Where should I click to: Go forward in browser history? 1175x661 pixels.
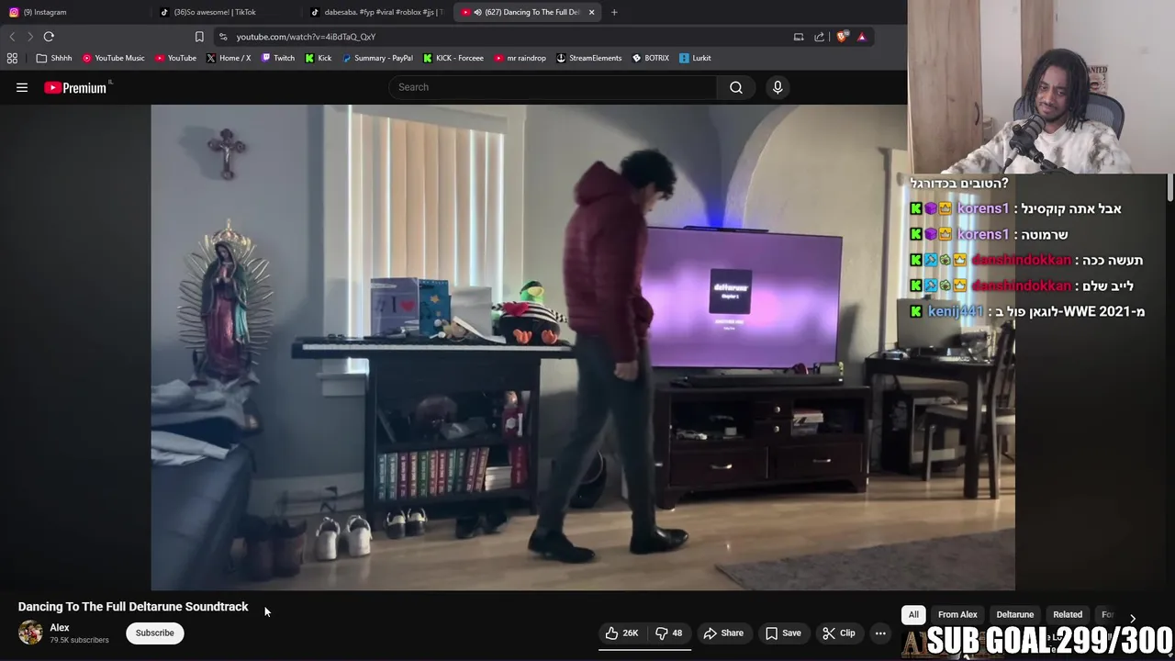pyautogui.click(x=29, y=37)
